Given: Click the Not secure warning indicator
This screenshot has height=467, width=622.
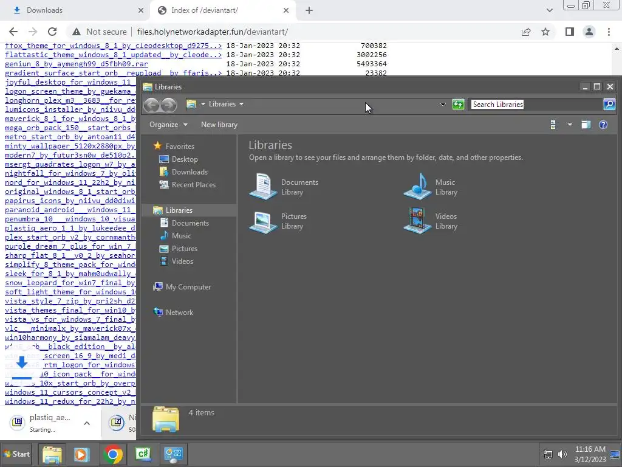Looking at the screenshot, I should tap(100, 32).
